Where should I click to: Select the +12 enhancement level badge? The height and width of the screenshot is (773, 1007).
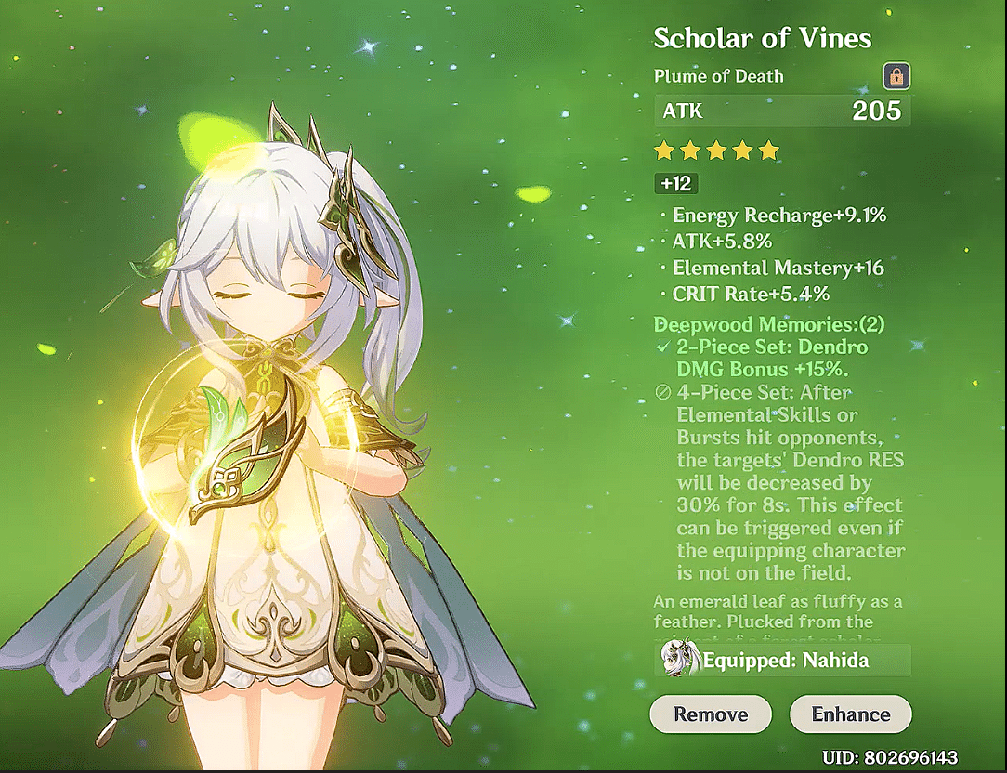[x=676, y=184]
